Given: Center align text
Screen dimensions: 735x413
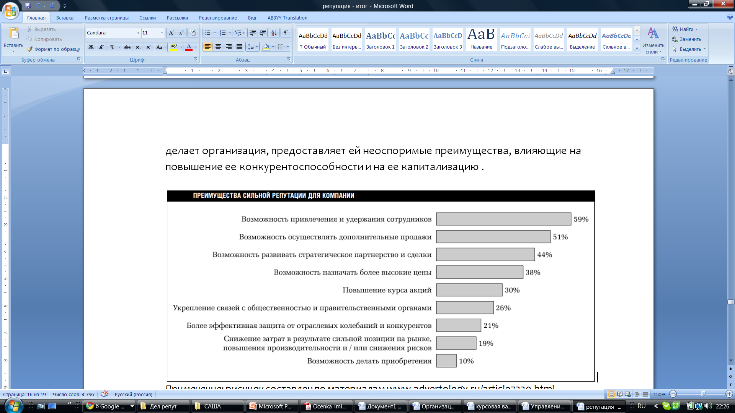Looking at the screenshot, I should coord(218,47).
